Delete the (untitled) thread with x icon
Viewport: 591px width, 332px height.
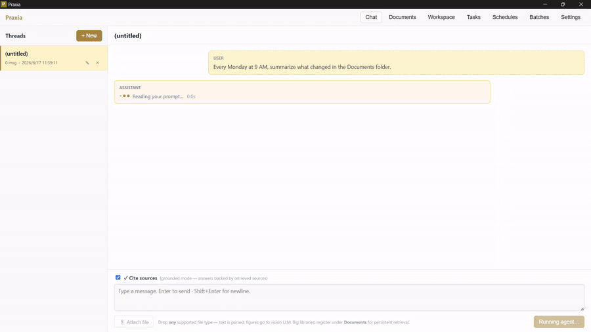click(x=97, y=63)
